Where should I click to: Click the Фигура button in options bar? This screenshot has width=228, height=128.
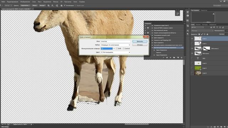(42, 6)
